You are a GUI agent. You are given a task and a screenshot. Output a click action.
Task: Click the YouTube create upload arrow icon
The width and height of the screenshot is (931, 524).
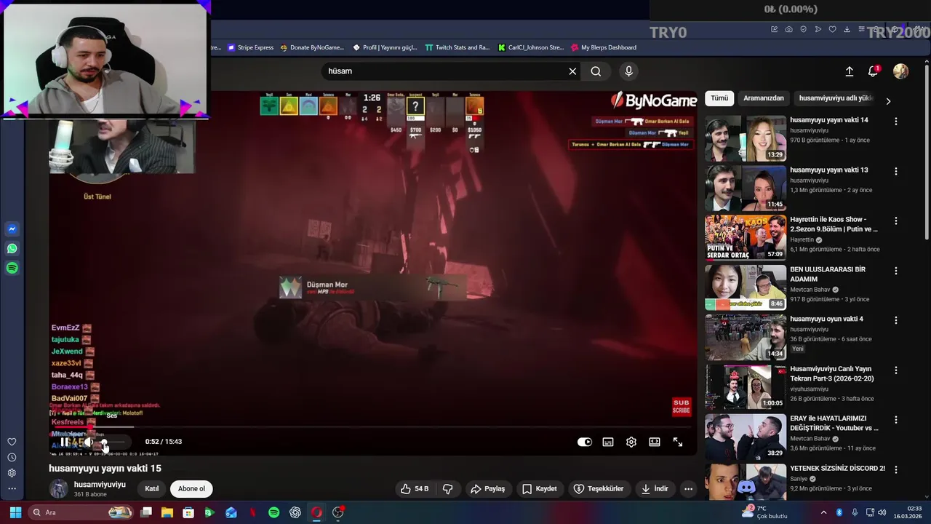849,71
